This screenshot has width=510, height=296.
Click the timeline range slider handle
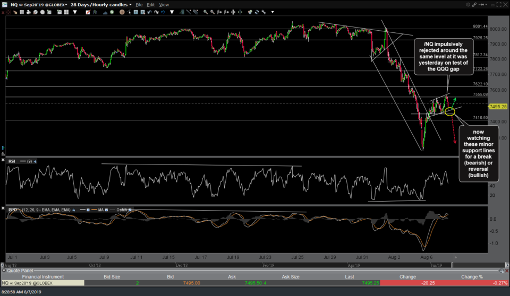pos(452,265)
